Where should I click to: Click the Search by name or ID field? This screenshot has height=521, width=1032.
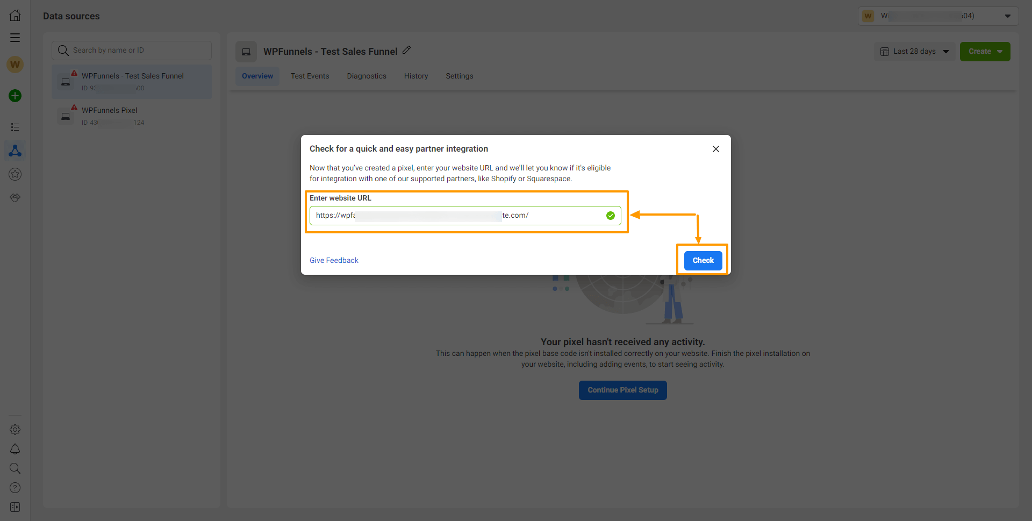(132, 51)
